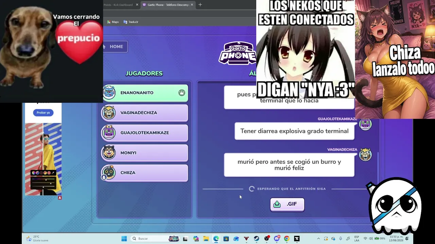Open the red triangle app in the taskbar
This screenshot has width=435, height=244.
(x=246, y=239)
